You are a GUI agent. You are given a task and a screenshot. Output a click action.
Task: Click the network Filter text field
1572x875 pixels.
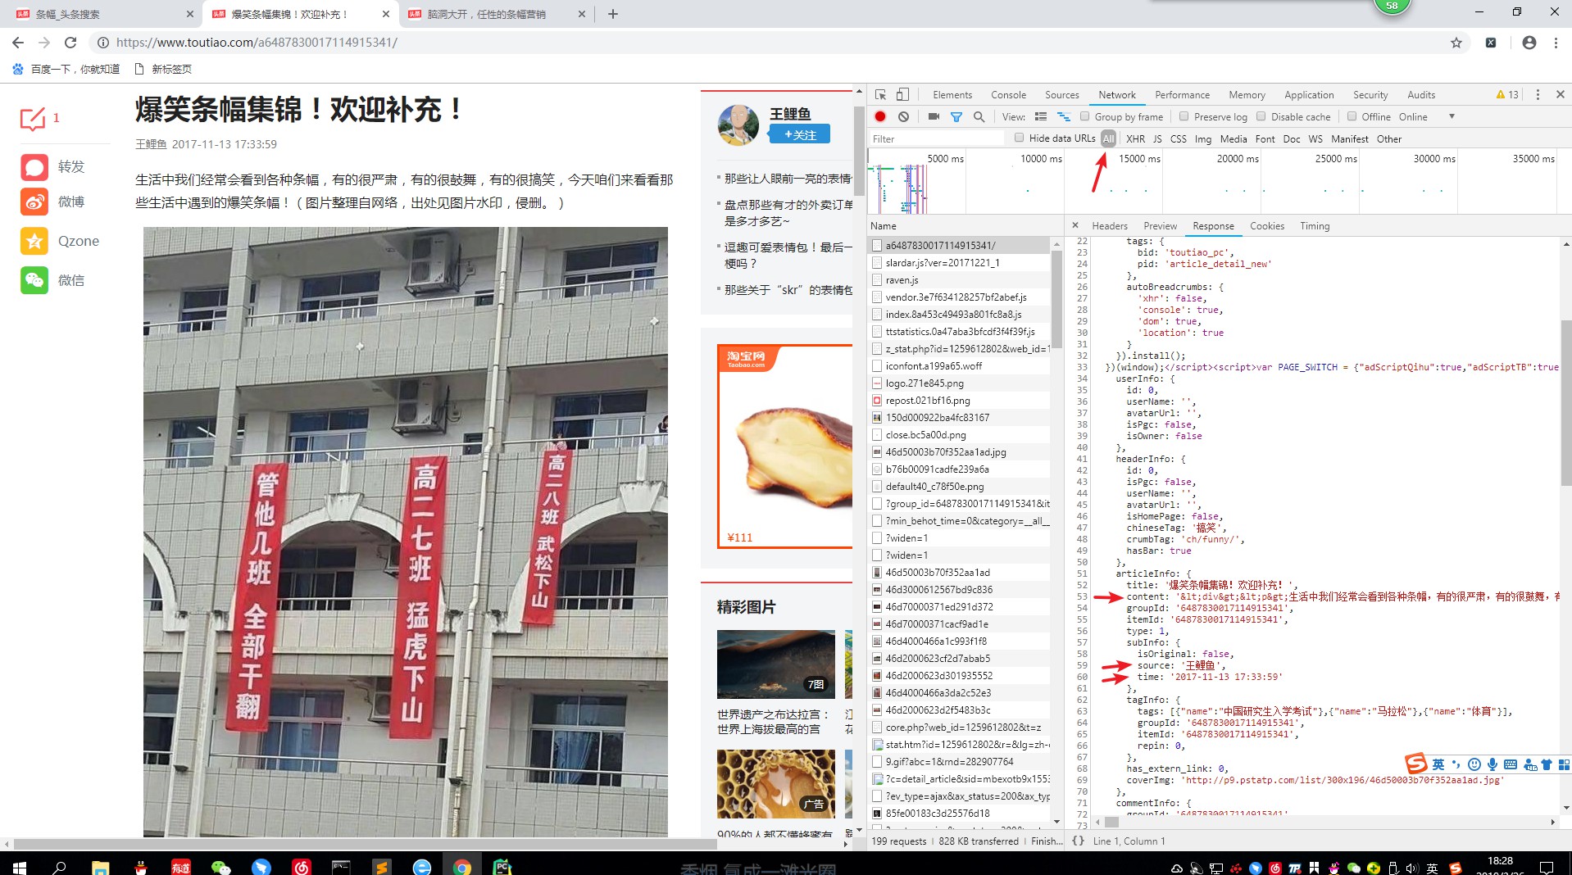938,139
